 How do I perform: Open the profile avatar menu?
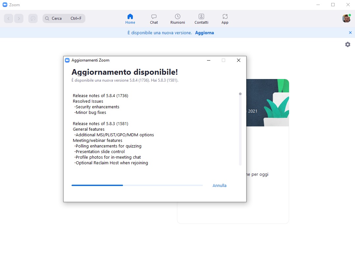pyautogui.click(x=346, y=18)
